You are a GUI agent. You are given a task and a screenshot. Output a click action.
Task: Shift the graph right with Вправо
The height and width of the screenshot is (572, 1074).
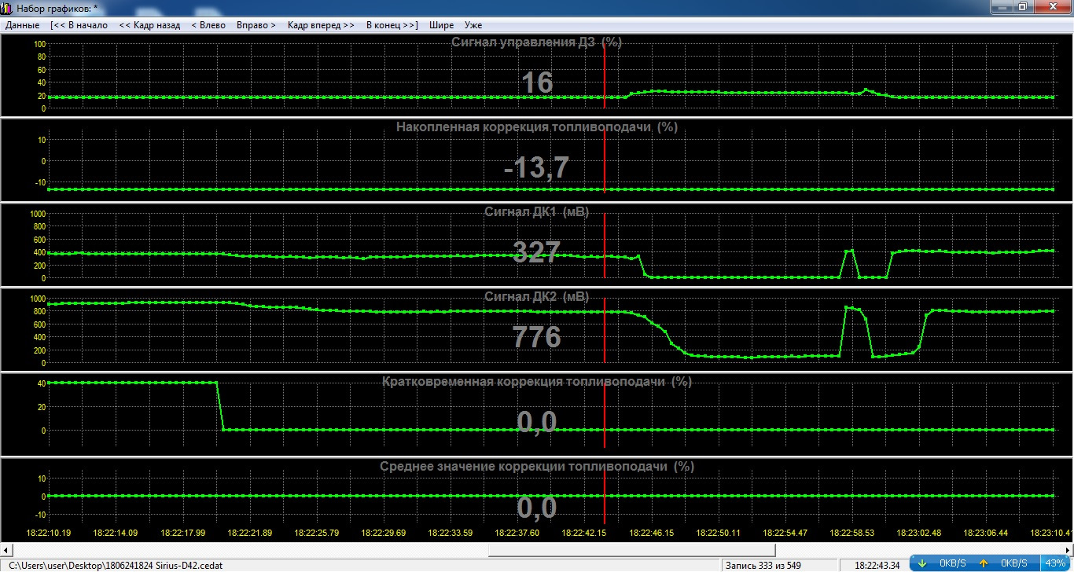[x=256, y=25]
